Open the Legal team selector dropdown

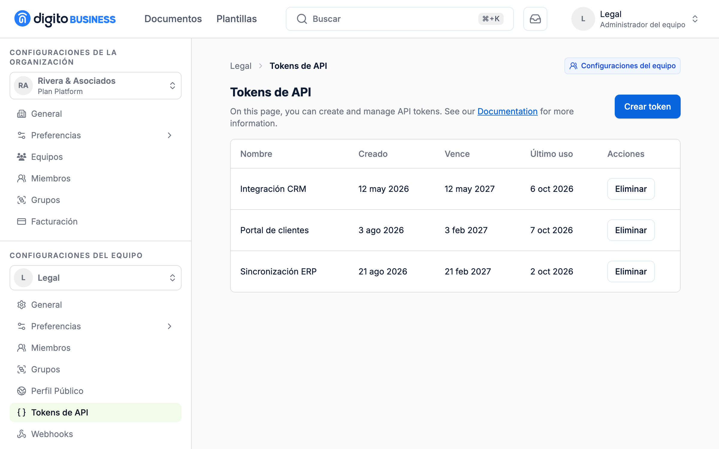coord(96,278)
